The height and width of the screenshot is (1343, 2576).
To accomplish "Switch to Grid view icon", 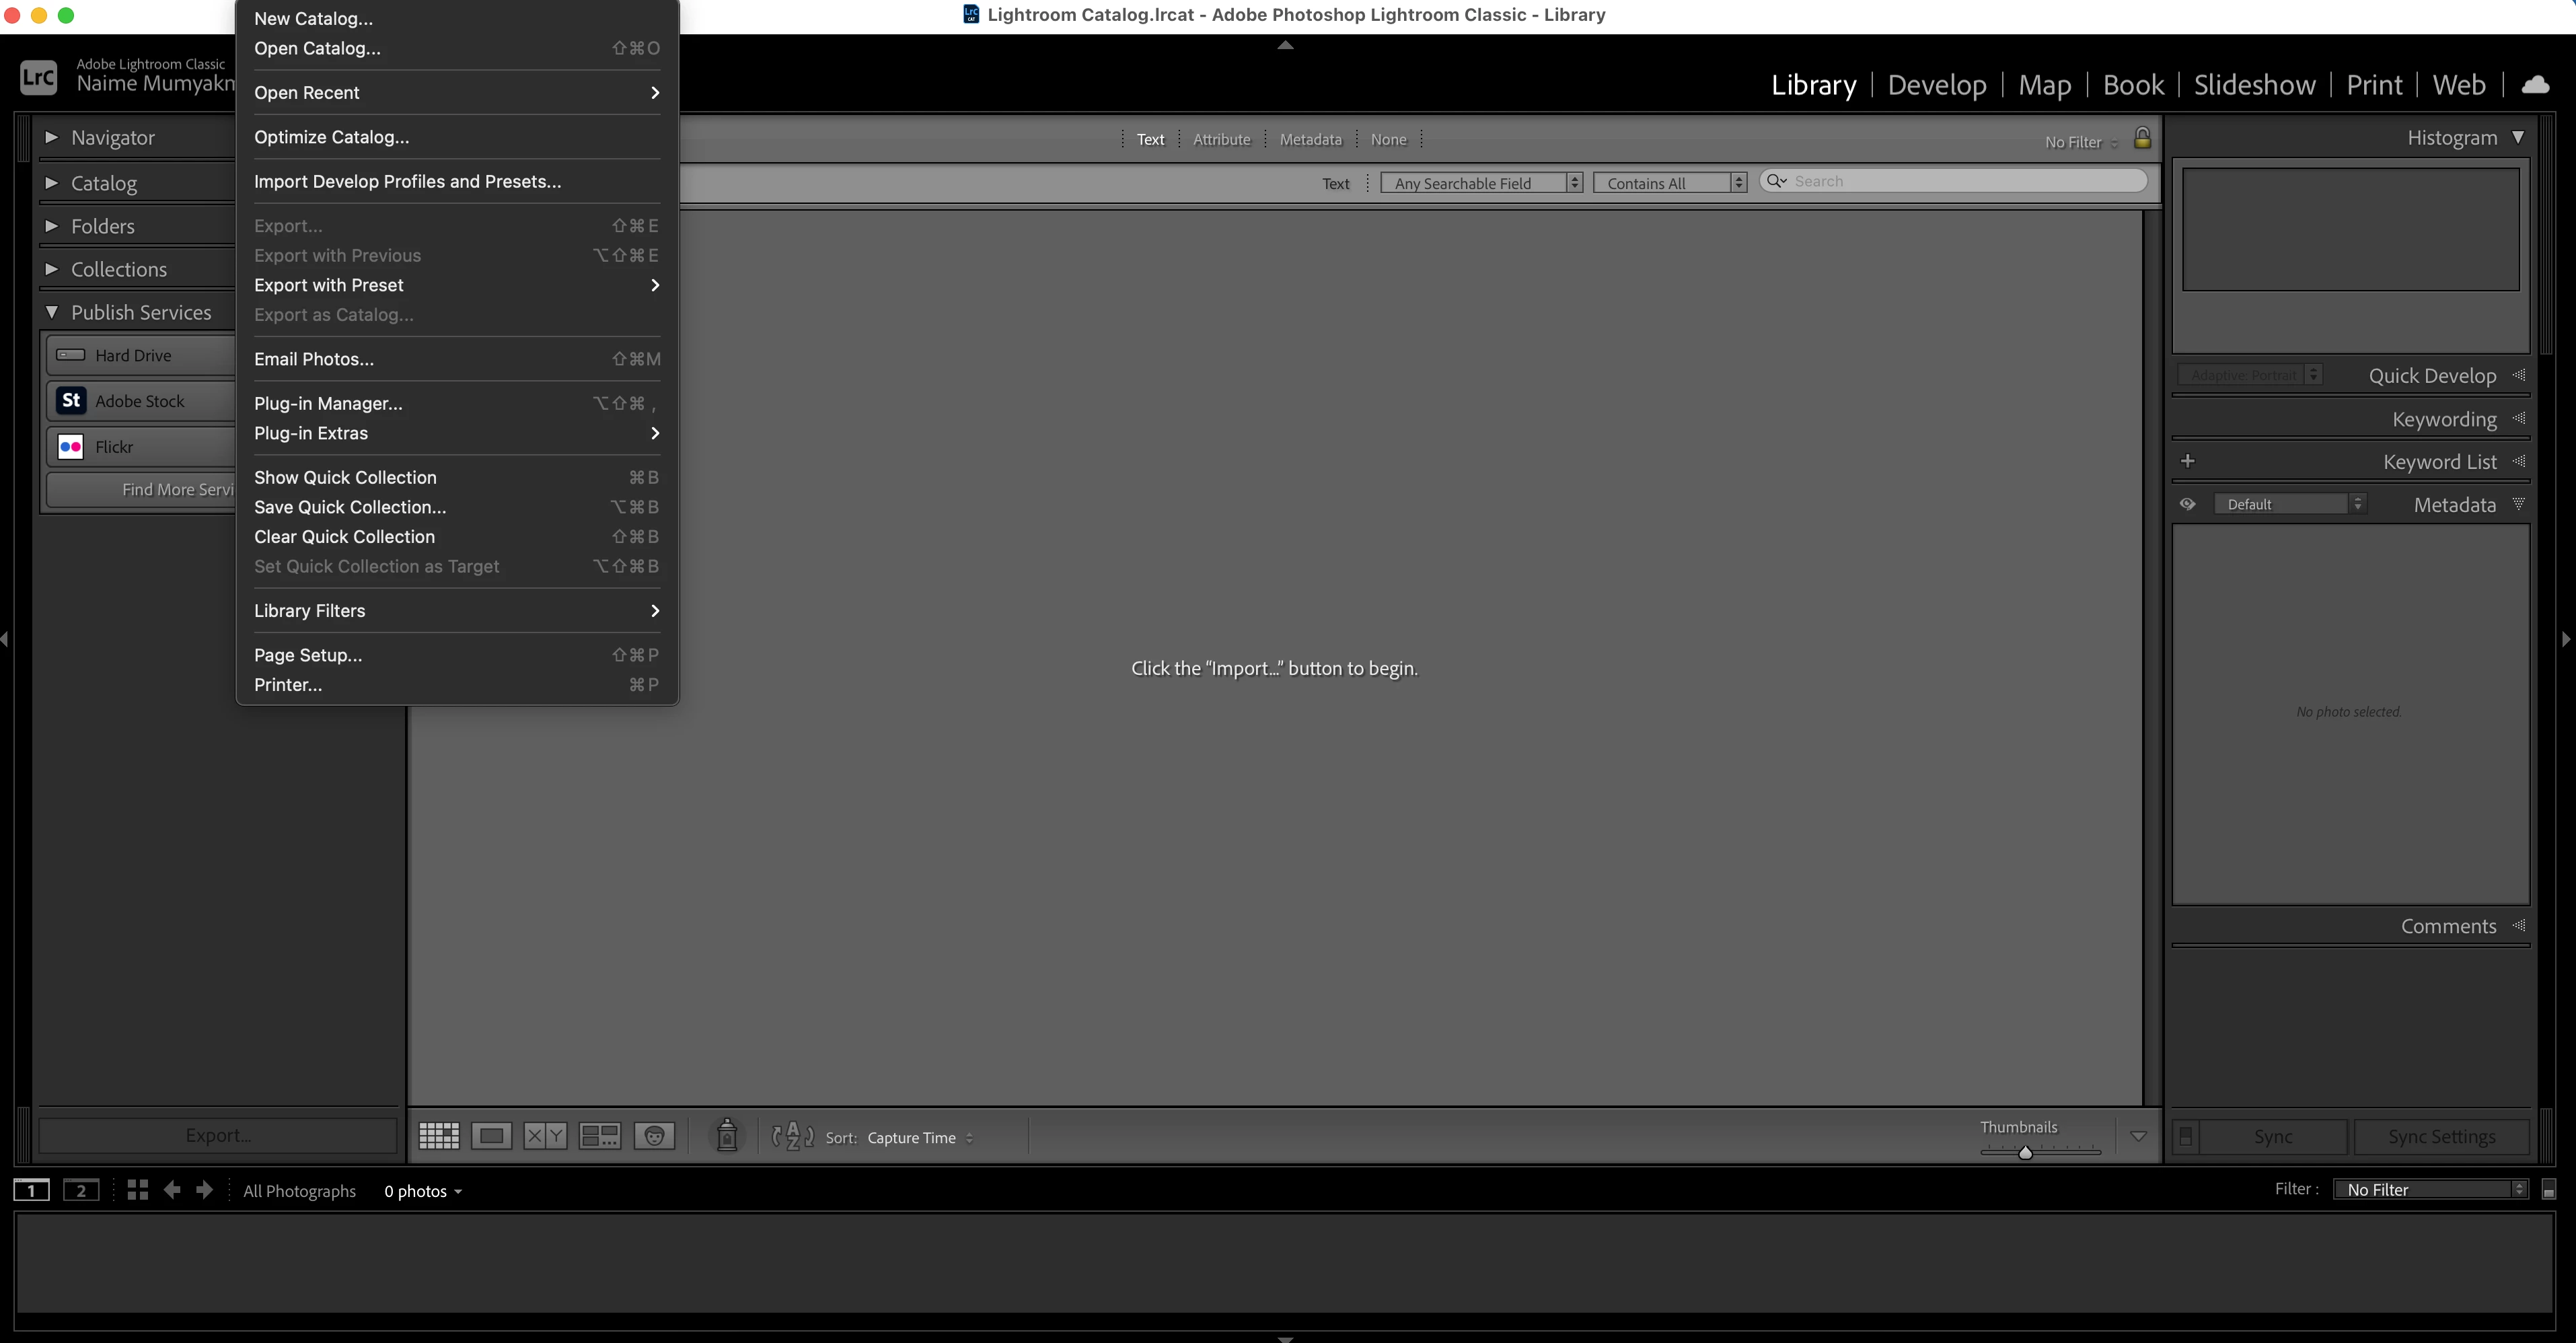I will point(438,1136).
